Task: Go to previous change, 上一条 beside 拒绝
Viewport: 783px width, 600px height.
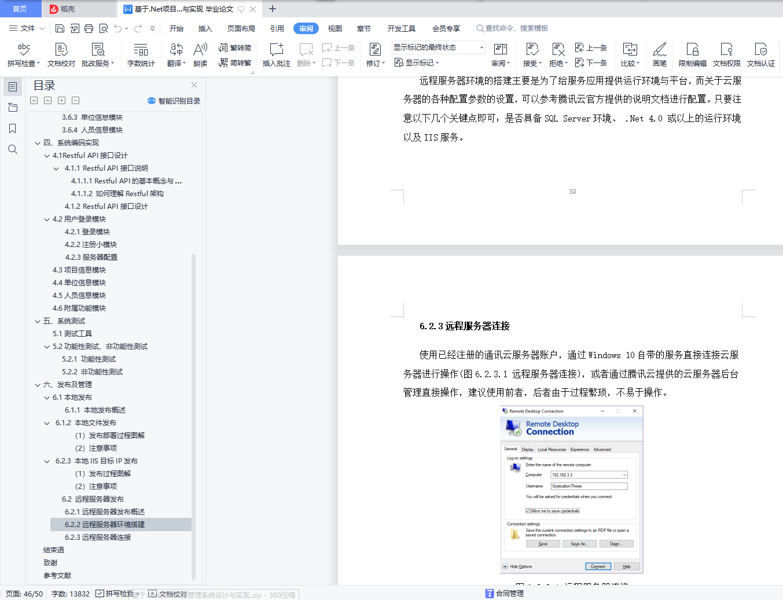Action: (591, 48)
